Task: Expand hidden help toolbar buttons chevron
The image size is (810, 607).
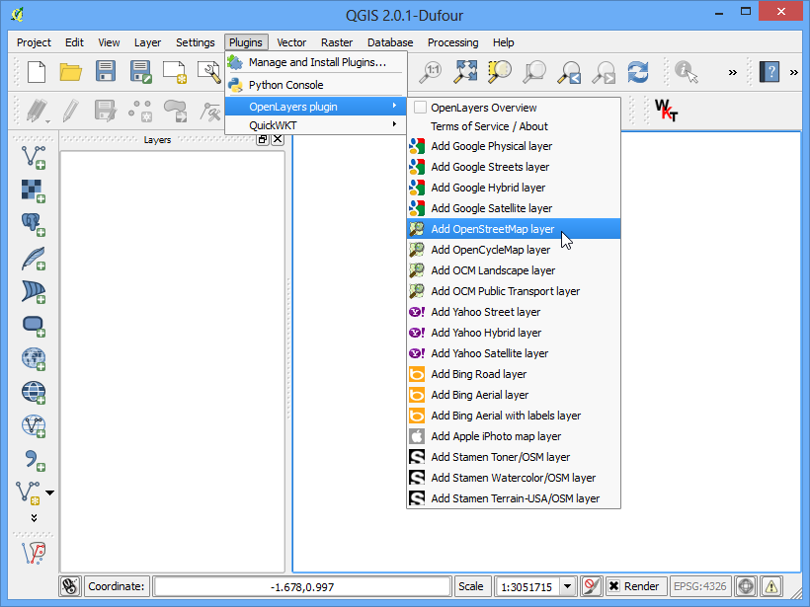Action: (794, 72)
